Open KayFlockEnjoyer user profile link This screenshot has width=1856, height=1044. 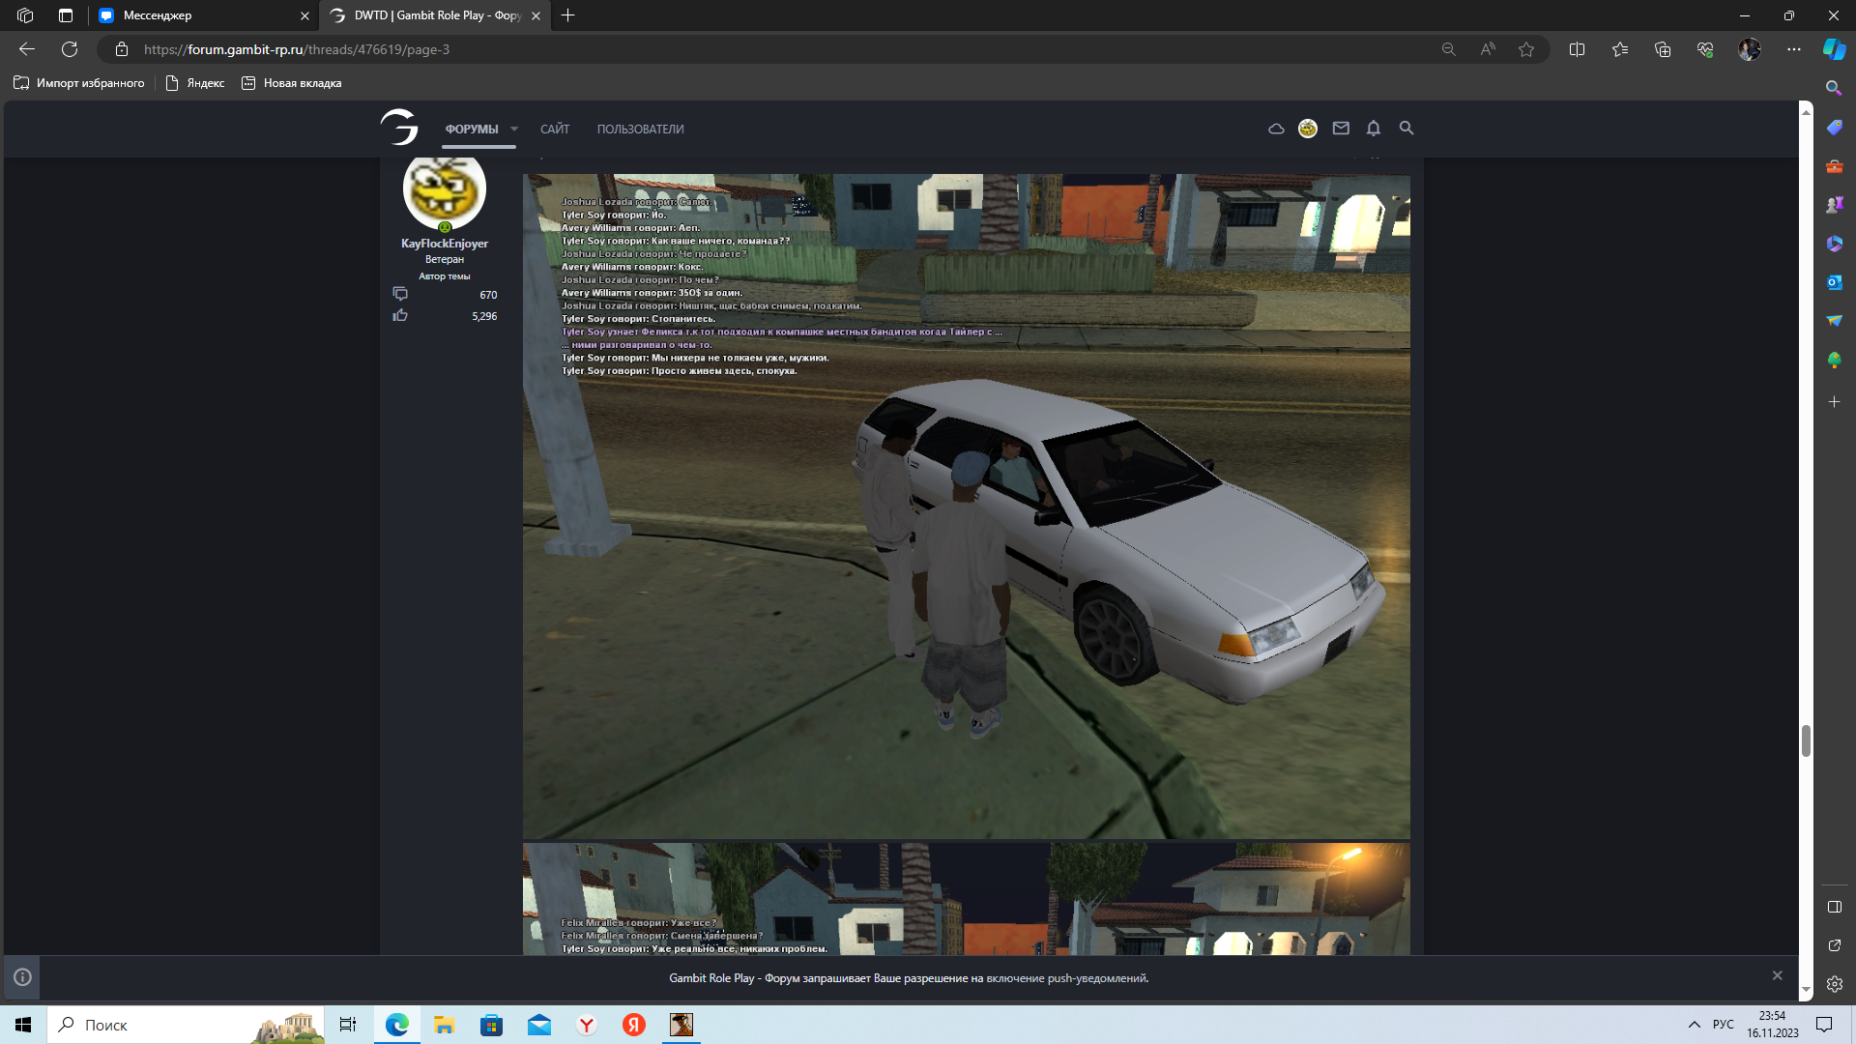[x=445, y=244]
